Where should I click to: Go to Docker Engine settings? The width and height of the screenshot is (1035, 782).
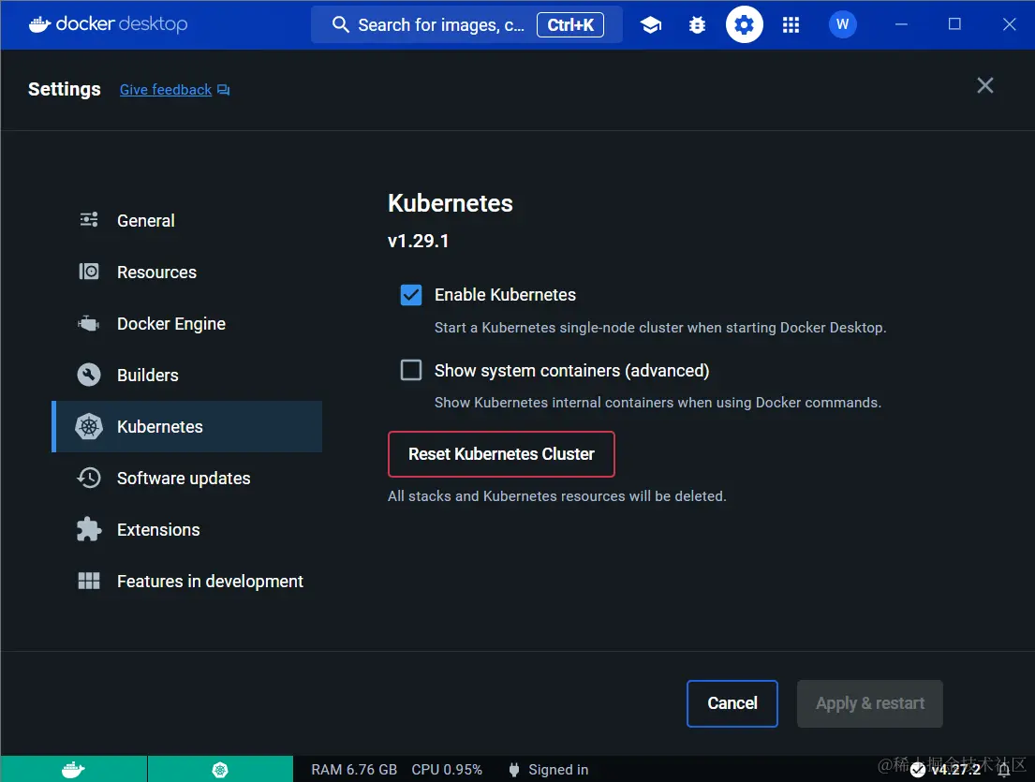186,323
